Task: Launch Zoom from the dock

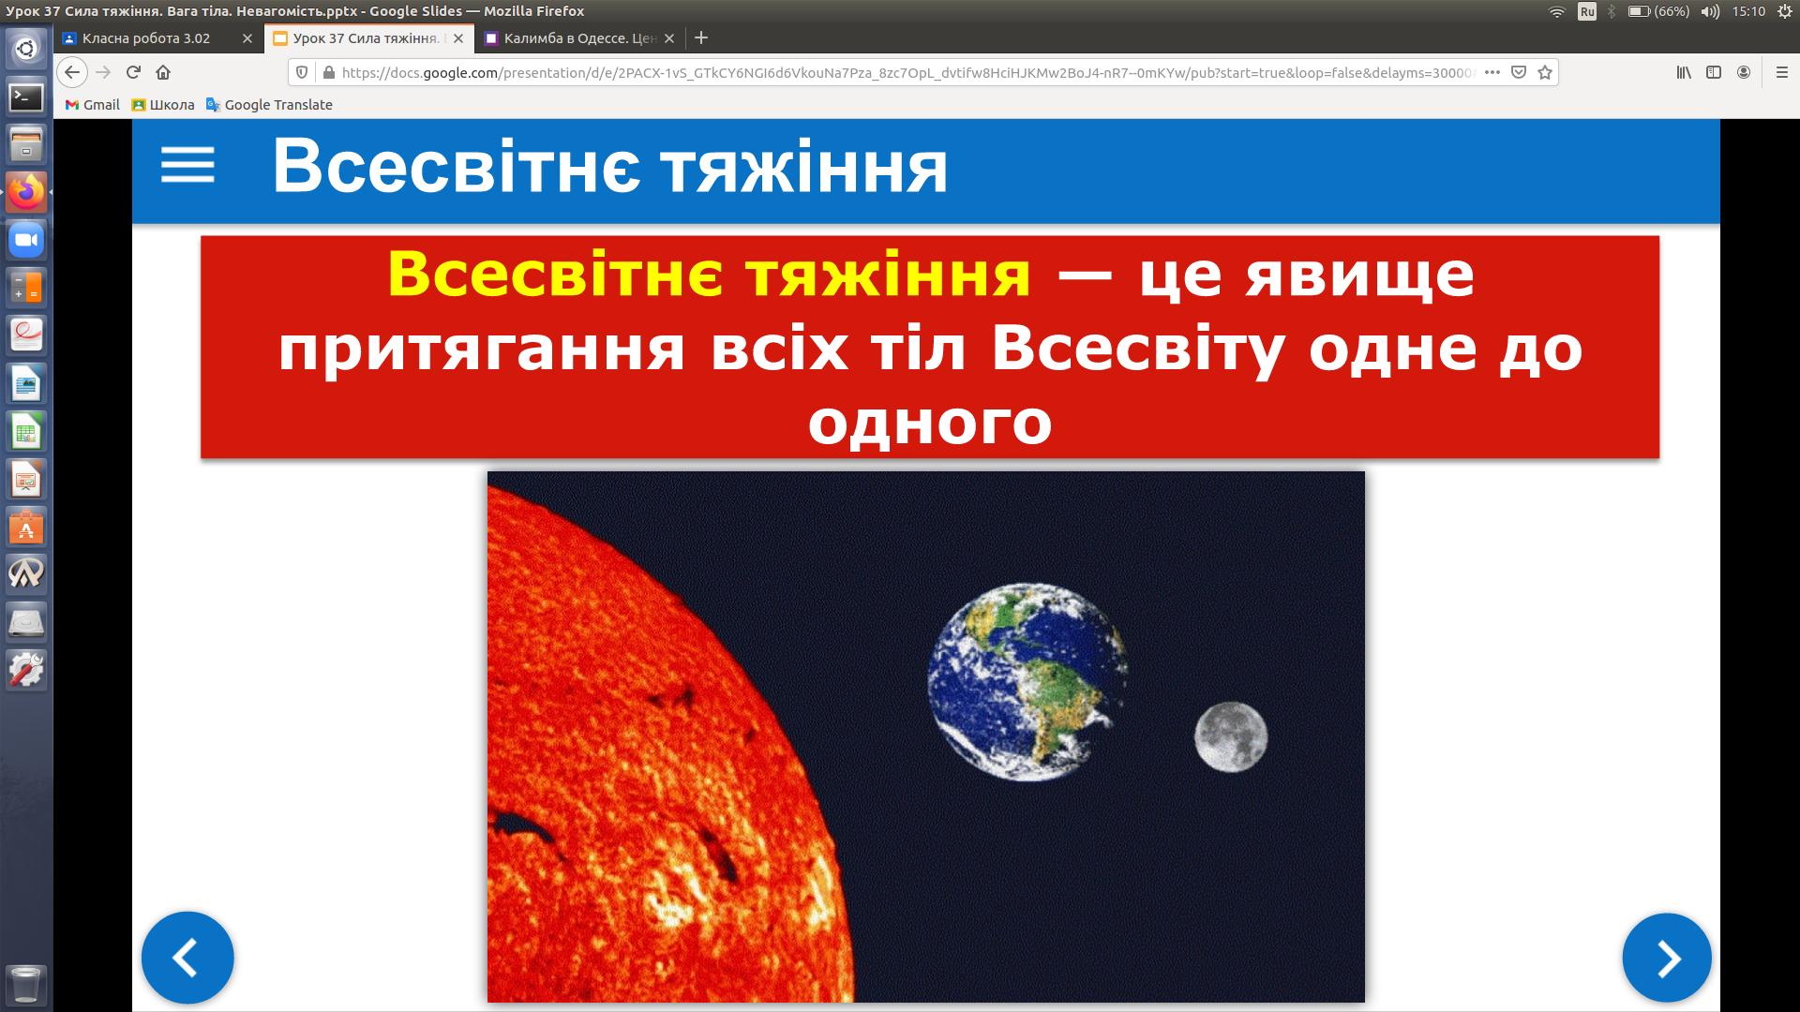Action: coord(26,241)
